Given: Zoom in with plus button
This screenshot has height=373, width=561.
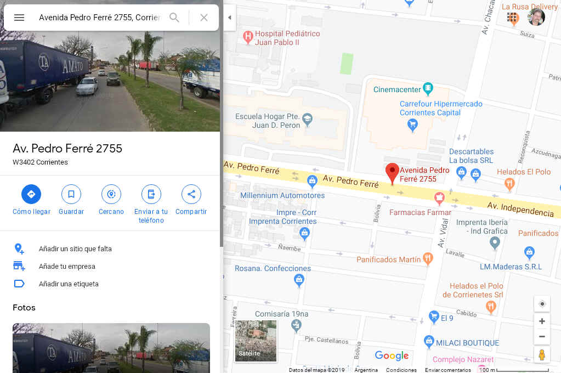Looking at the screenshot, I should click(542, 321).
